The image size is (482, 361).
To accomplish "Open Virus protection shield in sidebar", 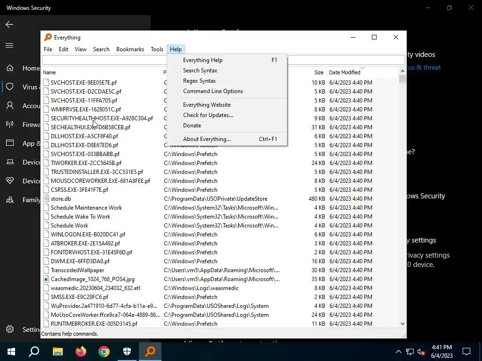I will click(x=10, y=87).
